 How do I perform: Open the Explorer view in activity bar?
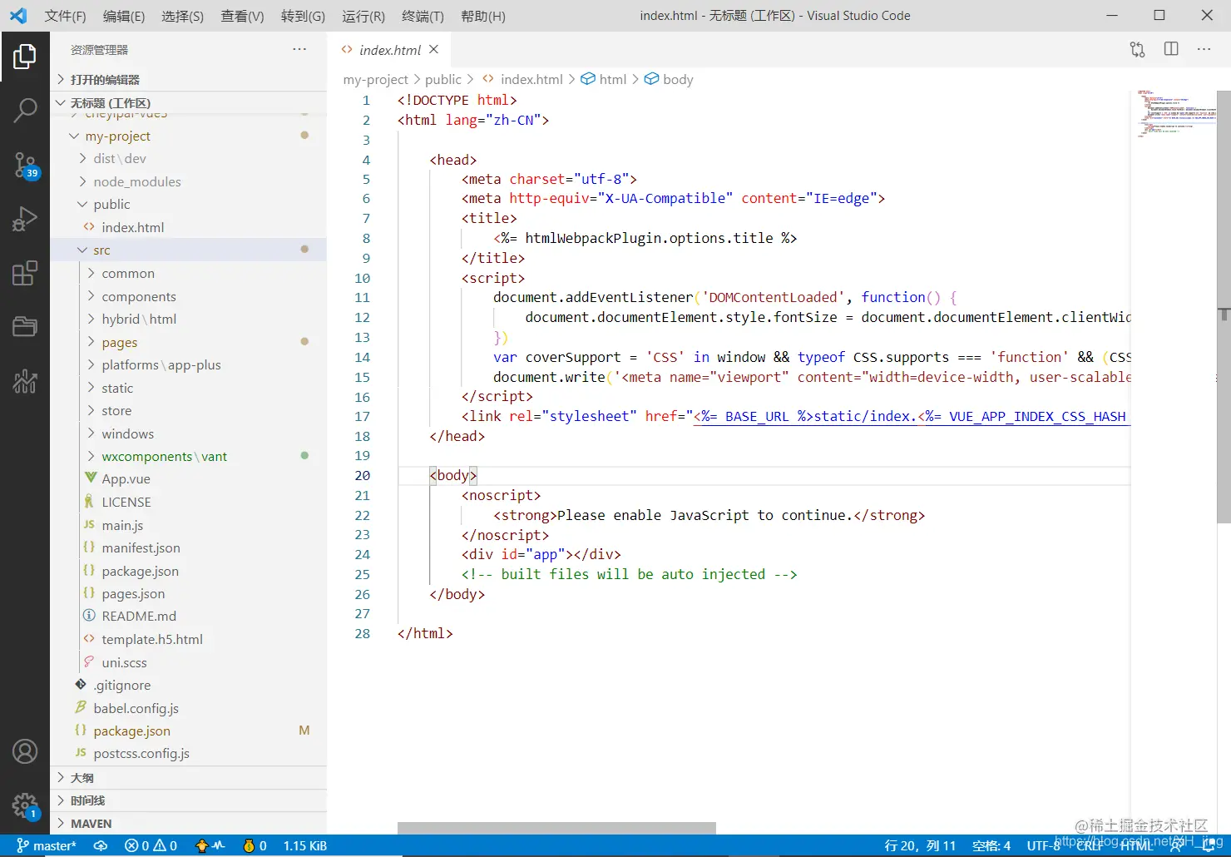pos(25,57)
